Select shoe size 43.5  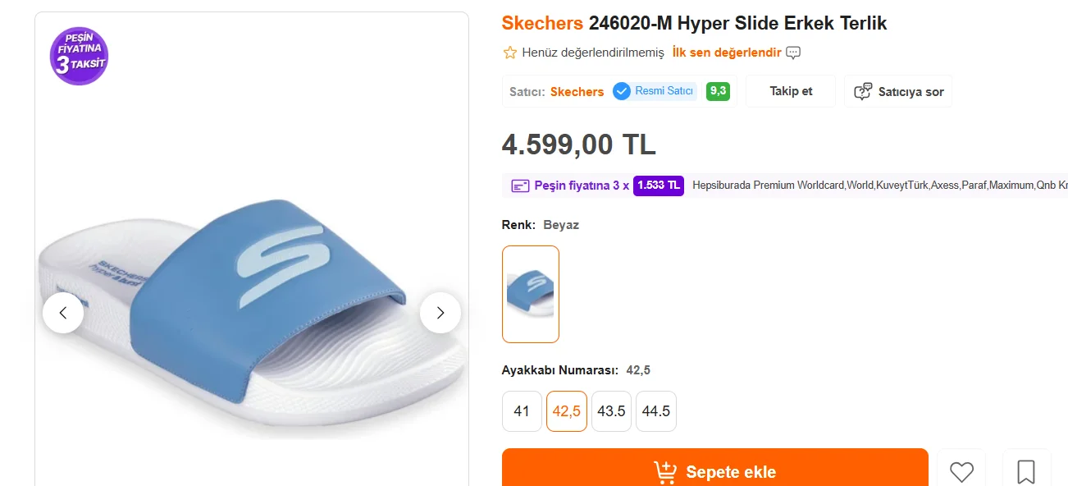[x=611, y=411]
